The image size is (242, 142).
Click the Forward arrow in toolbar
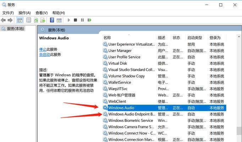click(10, 20)
